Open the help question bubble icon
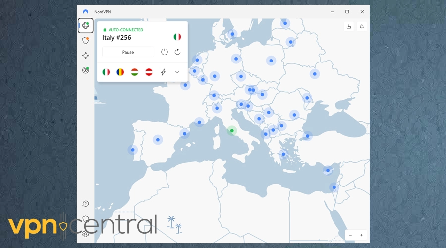446x248 pixels. [86, 204]
